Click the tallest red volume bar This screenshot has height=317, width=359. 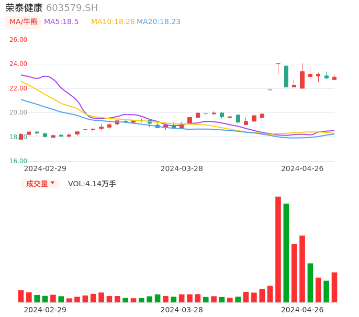(278, 250)
